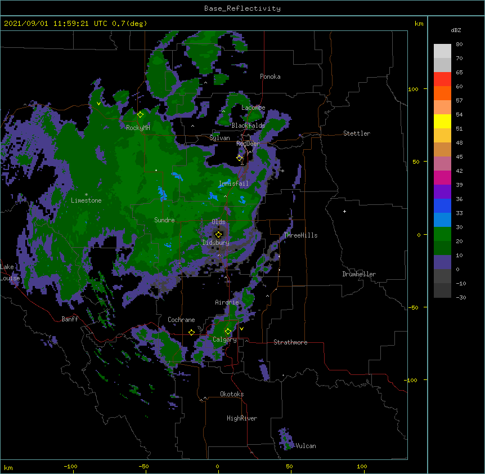The height and width of the screenshot is (474, 485).
Task: Select the red 60 dBZ legend color
Action: pyautogui.click(x=442, y=79)
